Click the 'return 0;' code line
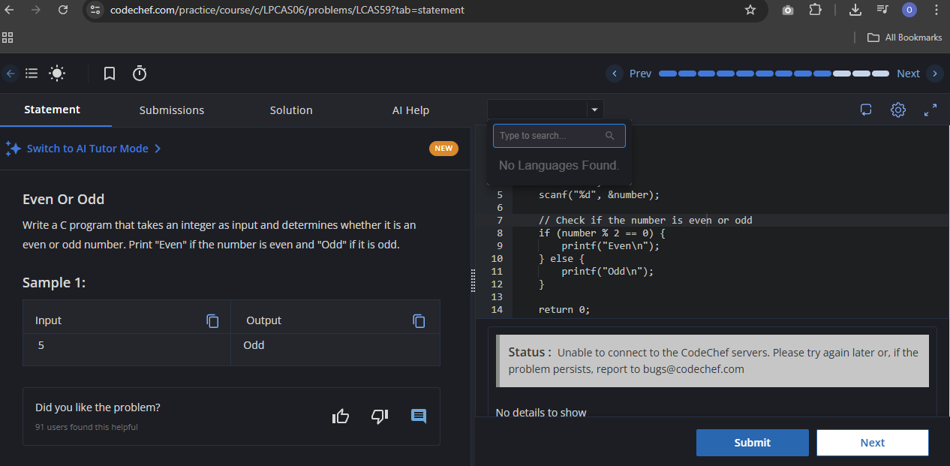The width and height of the screenshot is (950, 466). pos(564,309)
